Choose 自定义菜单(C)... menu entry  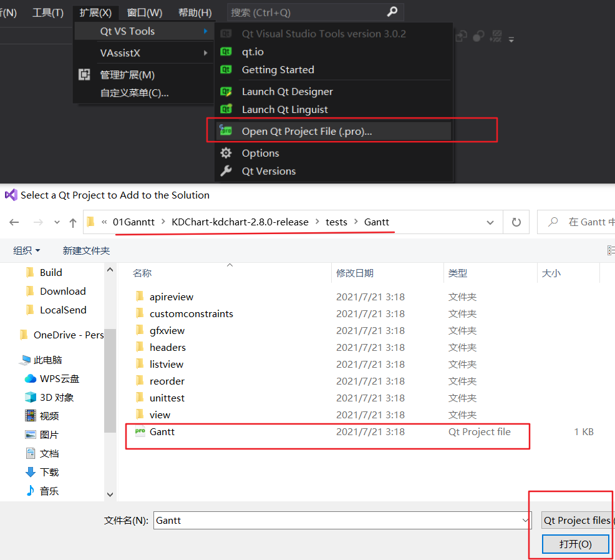pyautogui.click(x=134, y=93)
